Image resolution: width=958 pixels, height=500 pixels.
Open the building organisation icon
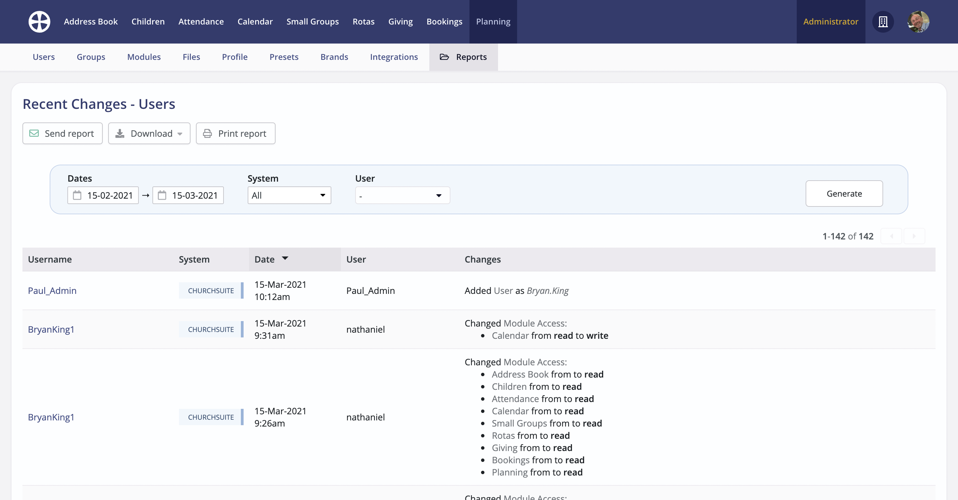pyautogui.click(x=882, y=21)
